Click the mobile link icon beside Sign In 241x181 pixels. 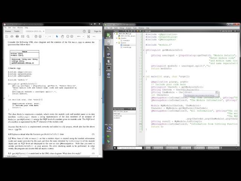click(x=89, y=31)
